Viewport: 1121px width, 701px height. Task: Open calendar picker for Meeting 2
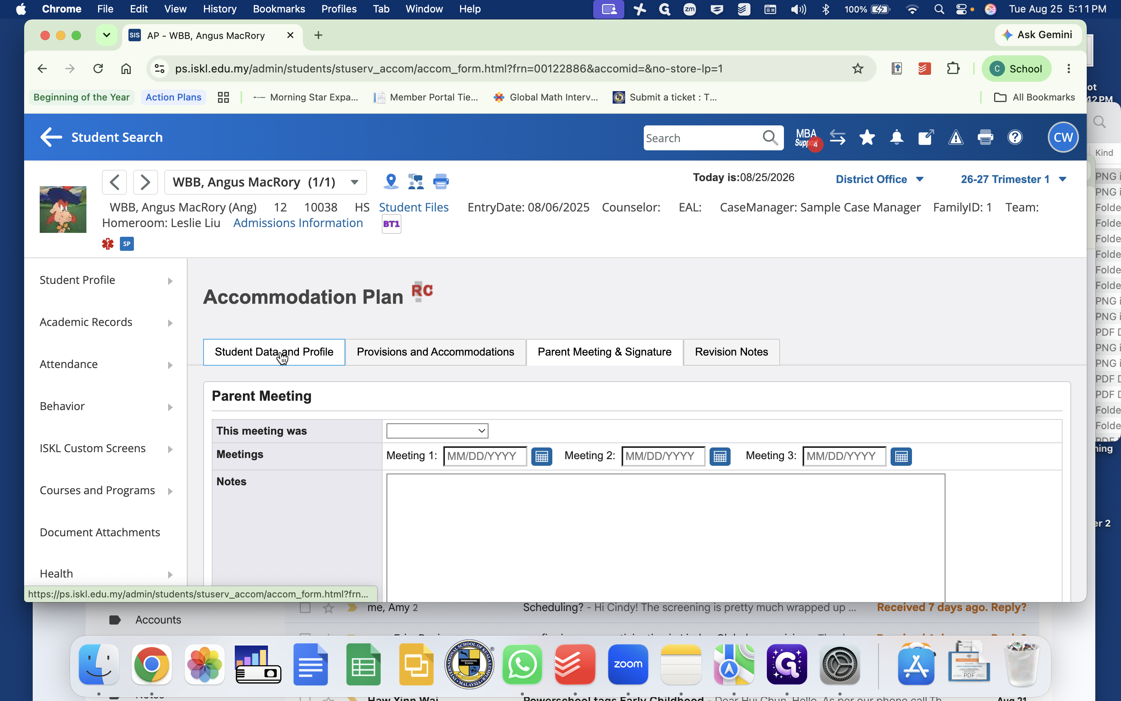pos(720,456)
